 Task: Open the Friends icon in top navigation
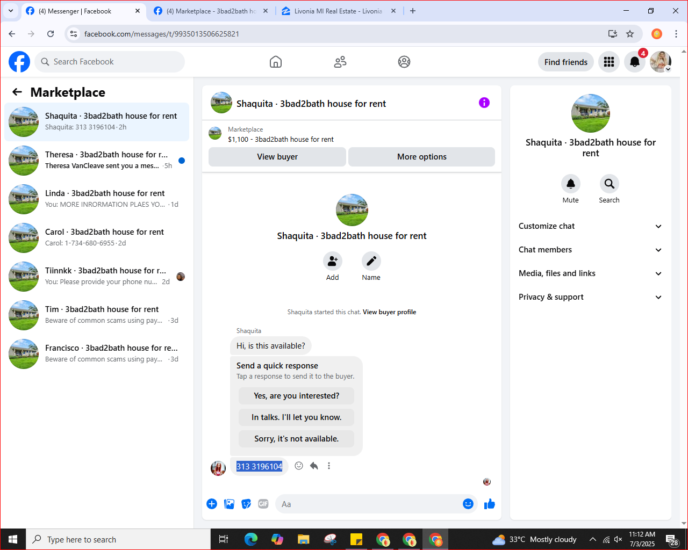tap(340, 62)
